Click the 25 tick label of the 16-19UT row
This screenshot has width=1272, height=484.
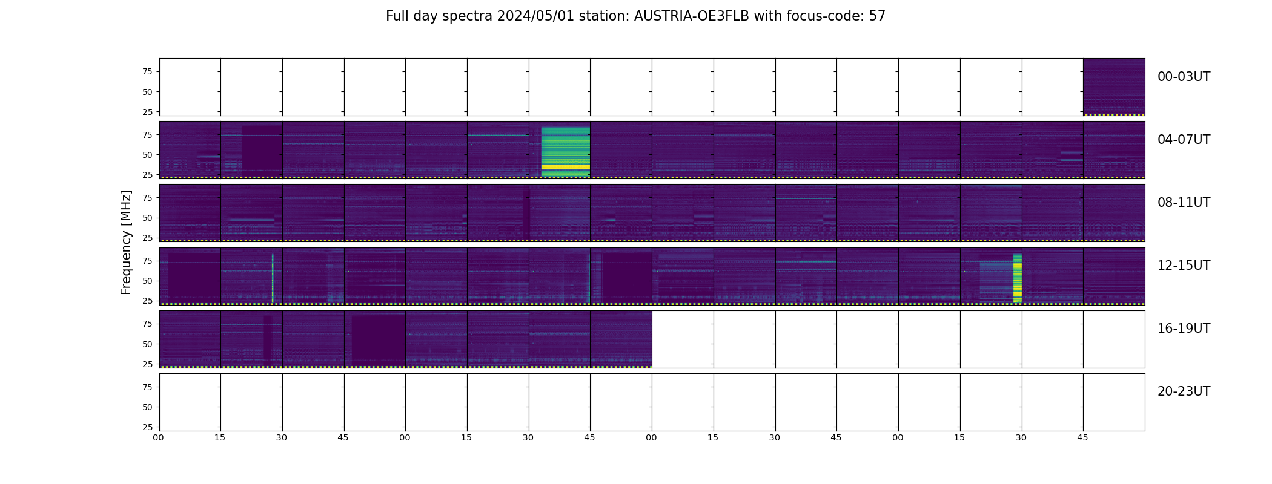tap(147, 364)
